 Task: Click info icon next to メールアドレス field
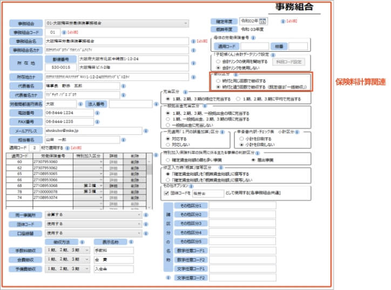(x=146, y=131)
